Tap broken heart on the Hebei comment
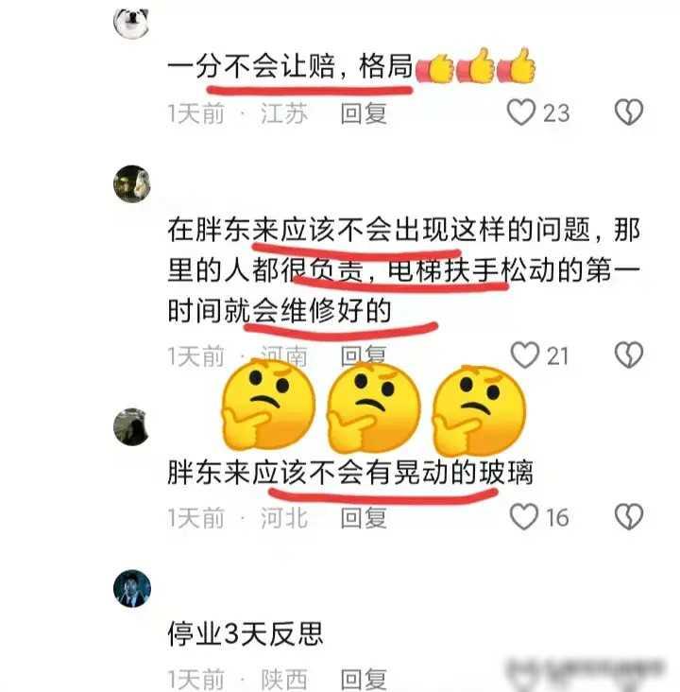The height and width of the screenshot is (692, 680). pos(628,516)
